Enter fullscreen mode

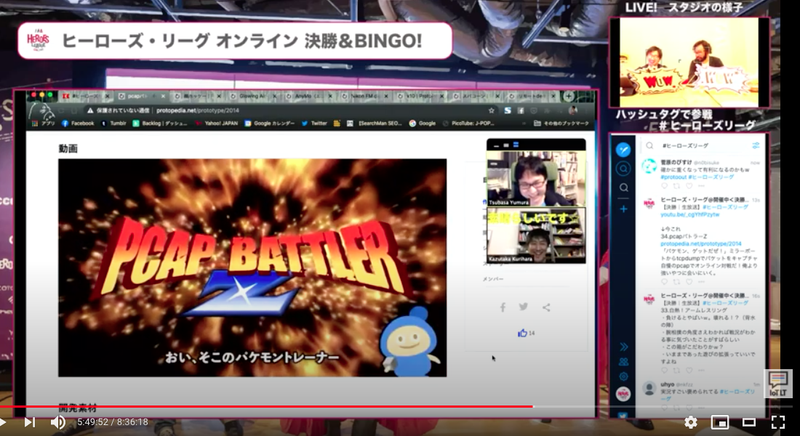point(778,422)
